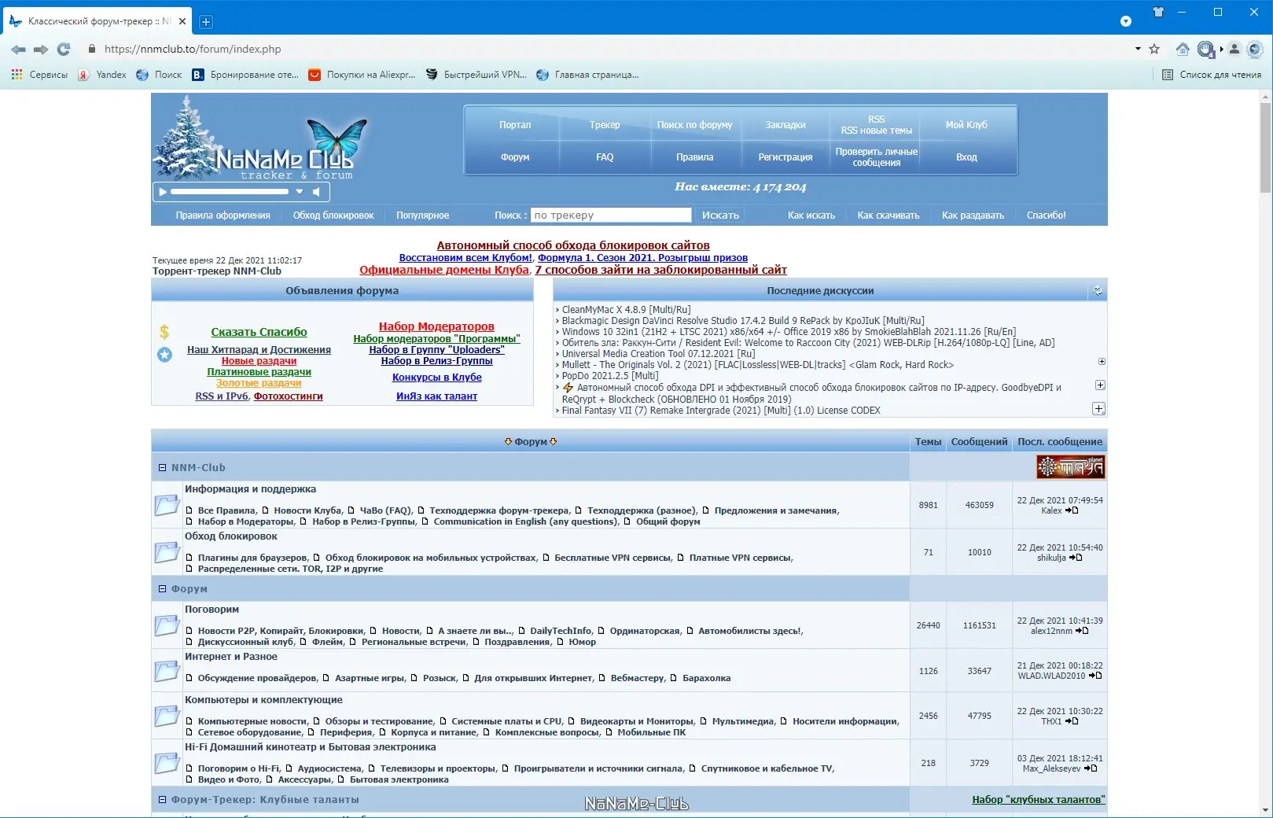Click the dollar icon next to Сказать Спасибо
This screenshot has width=1273, height=818.
pyautogui.click(x=164, y=331)
